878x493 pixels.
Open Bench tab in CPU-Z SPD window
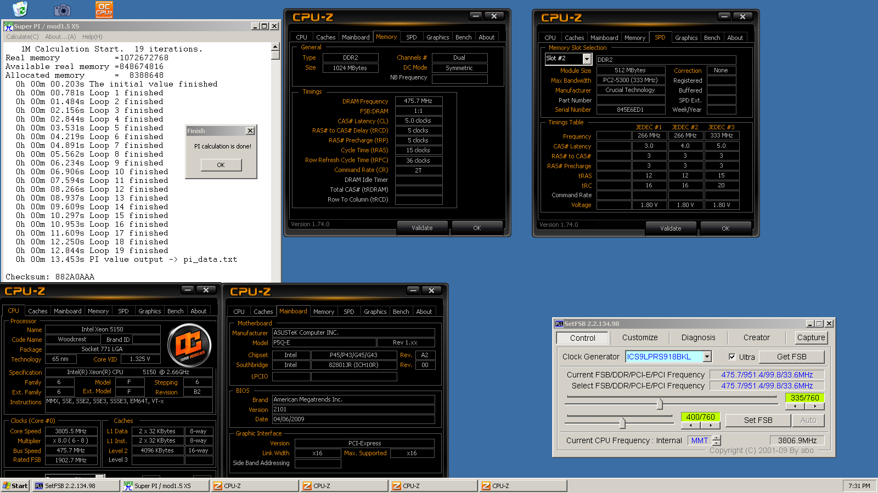(712, 38)
